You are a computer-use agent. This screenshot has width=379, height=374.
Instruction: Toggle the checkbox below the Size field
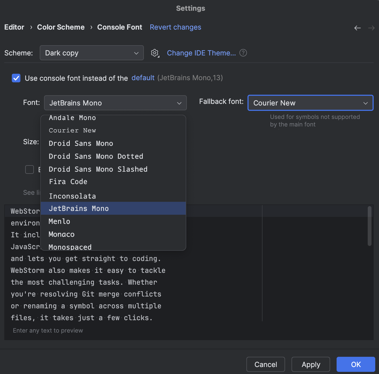30,170
